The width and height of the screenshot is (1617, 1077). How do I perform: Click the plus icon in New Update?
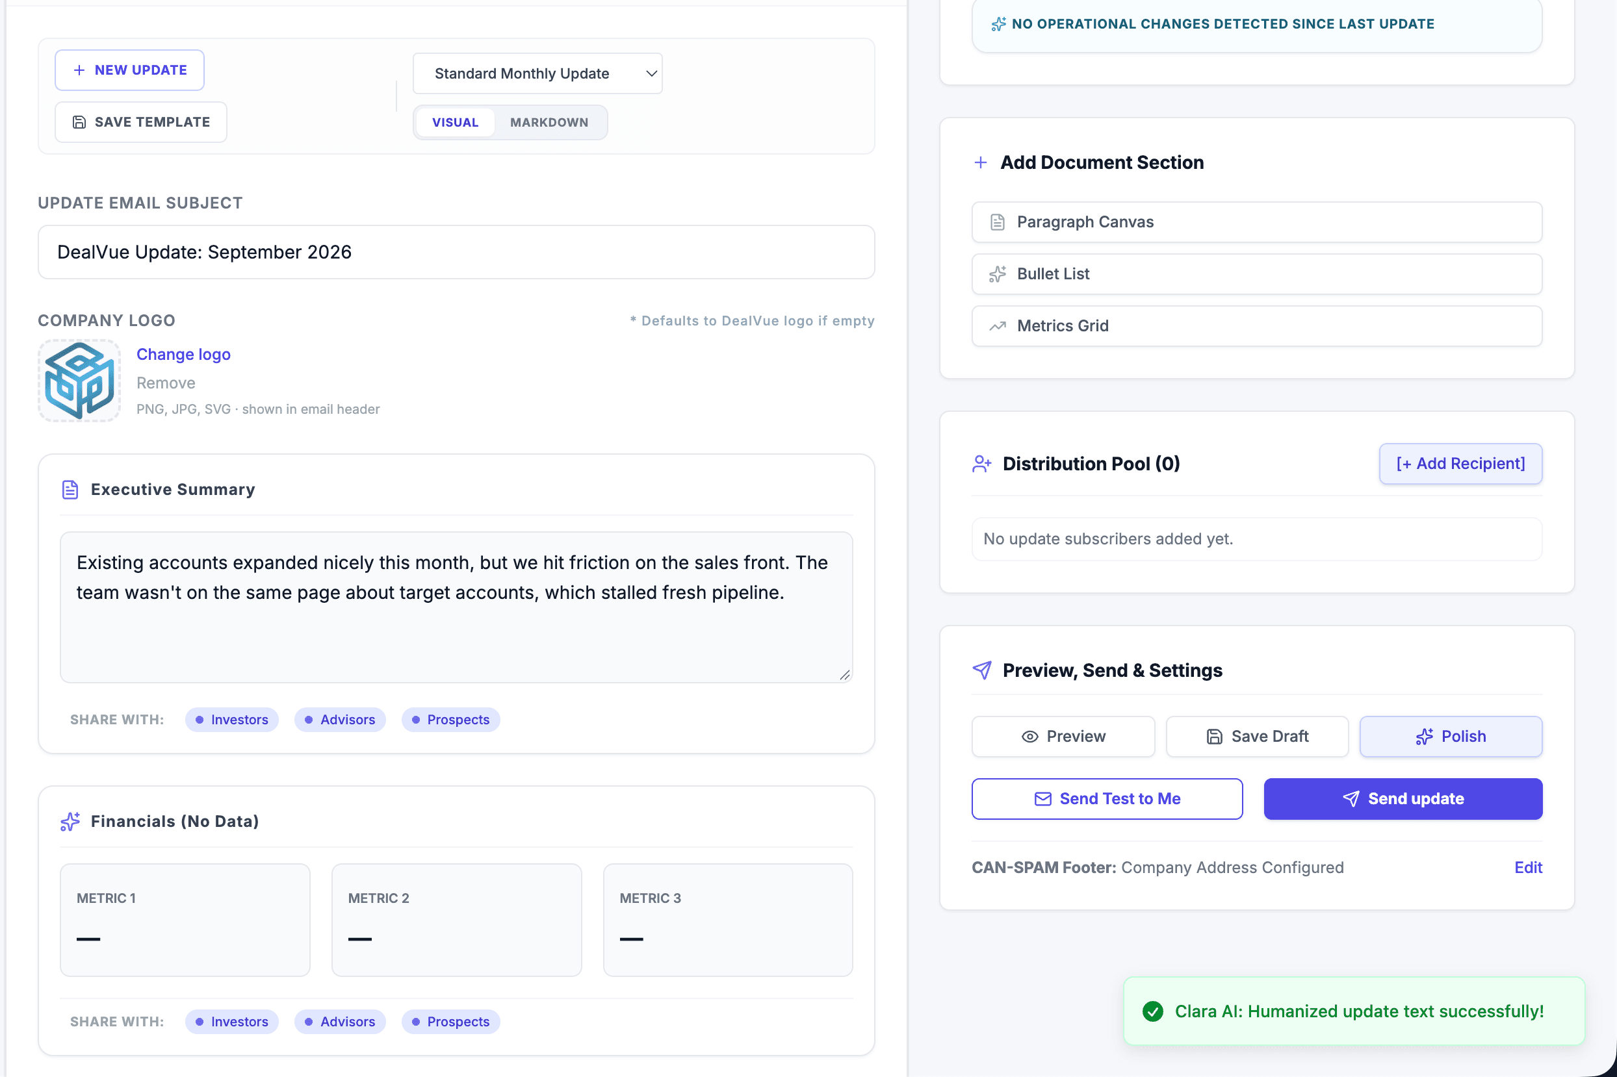[x=79, y=70]
